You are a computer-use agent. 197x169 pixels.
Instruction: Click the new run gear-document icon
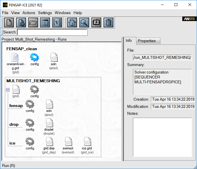click(x=21, y=22)
